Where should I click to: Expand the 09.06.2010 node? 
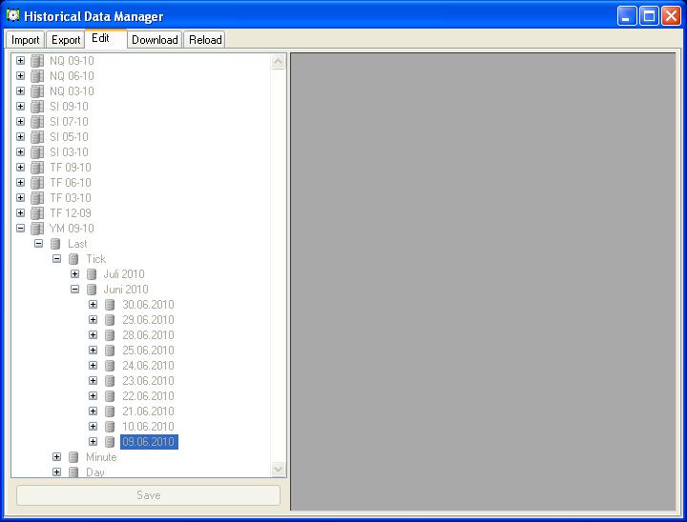tap(93, 441)
